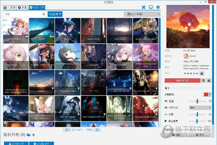Switch to the 发现 discover tab

pyautogui.click(x=23, y=8)
